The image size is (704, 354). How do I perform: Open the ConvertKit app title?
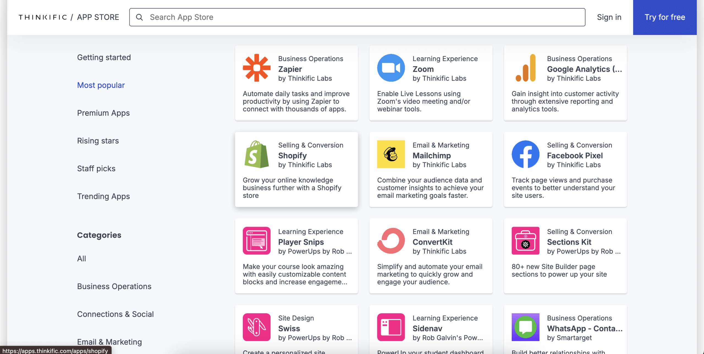432,242
